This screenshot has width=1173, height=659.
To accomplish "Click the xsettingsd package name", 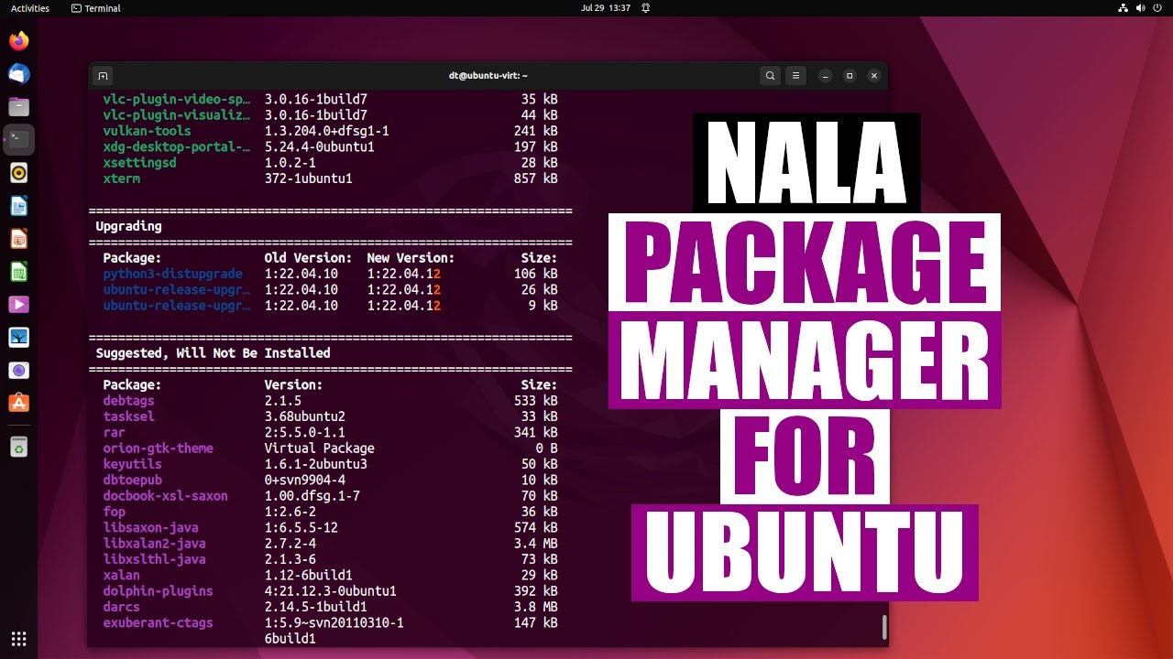I will click(x=139, y=163).
